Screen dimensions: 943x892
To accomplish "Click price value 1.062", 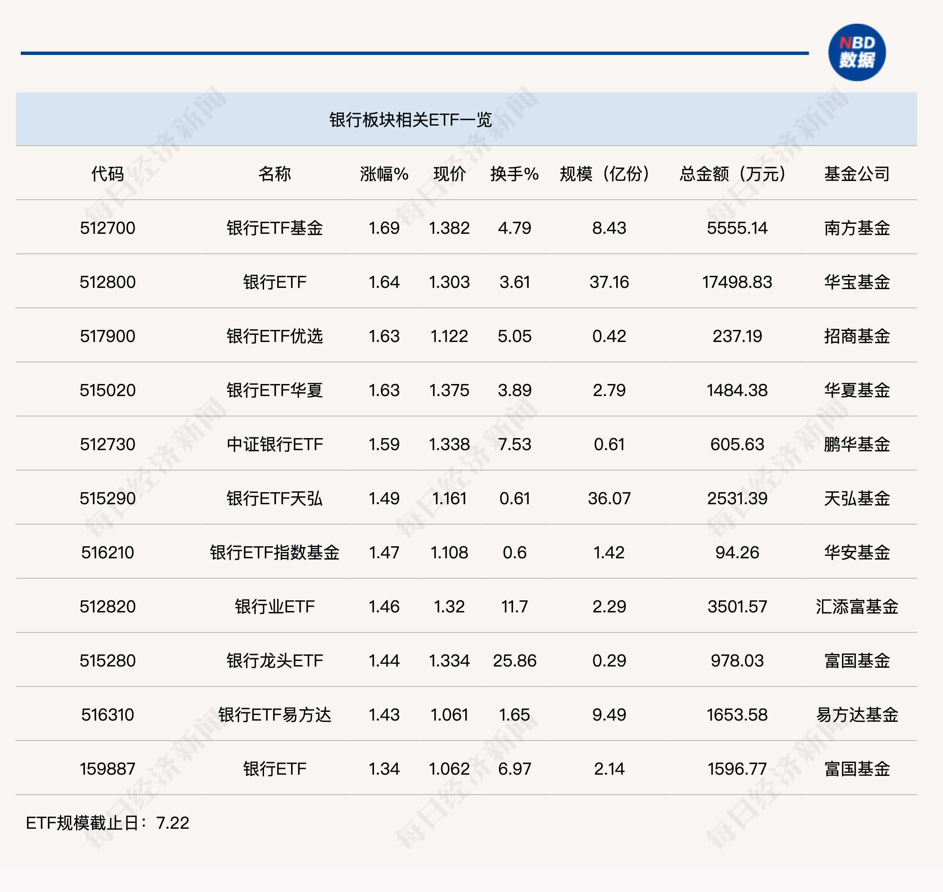I will (x=449, y=769).
